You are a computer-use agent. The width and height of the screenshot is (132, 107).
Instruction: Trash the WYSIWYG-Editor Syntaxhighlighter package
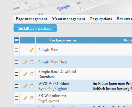point(32,86)
